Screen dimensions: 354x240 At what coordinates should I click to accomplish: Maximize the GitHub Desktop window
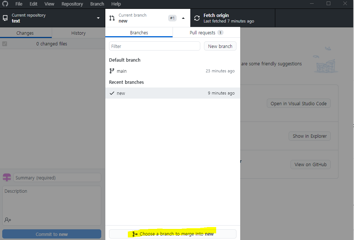point(329,4)
